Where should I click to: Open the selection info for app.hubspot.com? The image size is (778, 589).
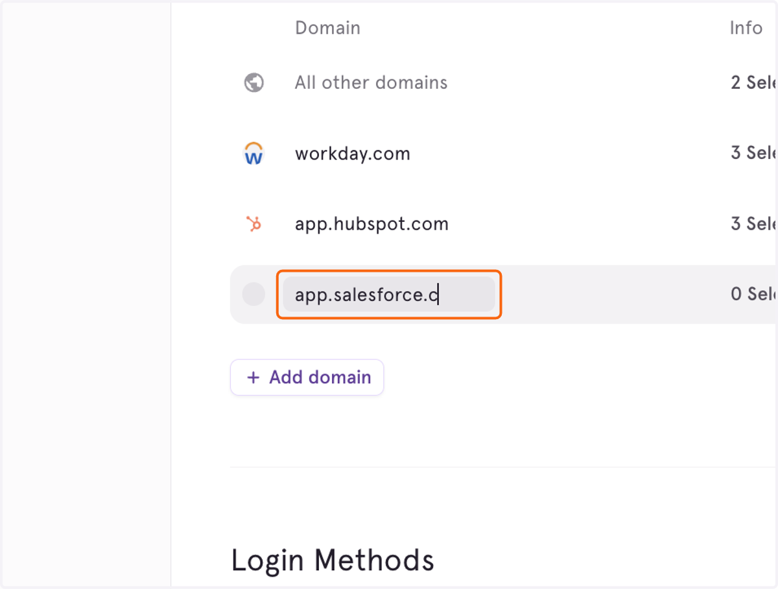pos(753,224)
